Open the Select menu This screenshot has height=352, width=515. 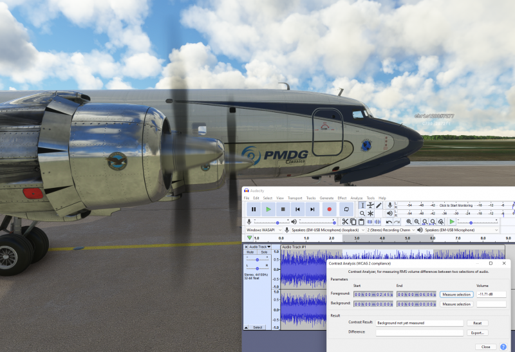point(268,198)
